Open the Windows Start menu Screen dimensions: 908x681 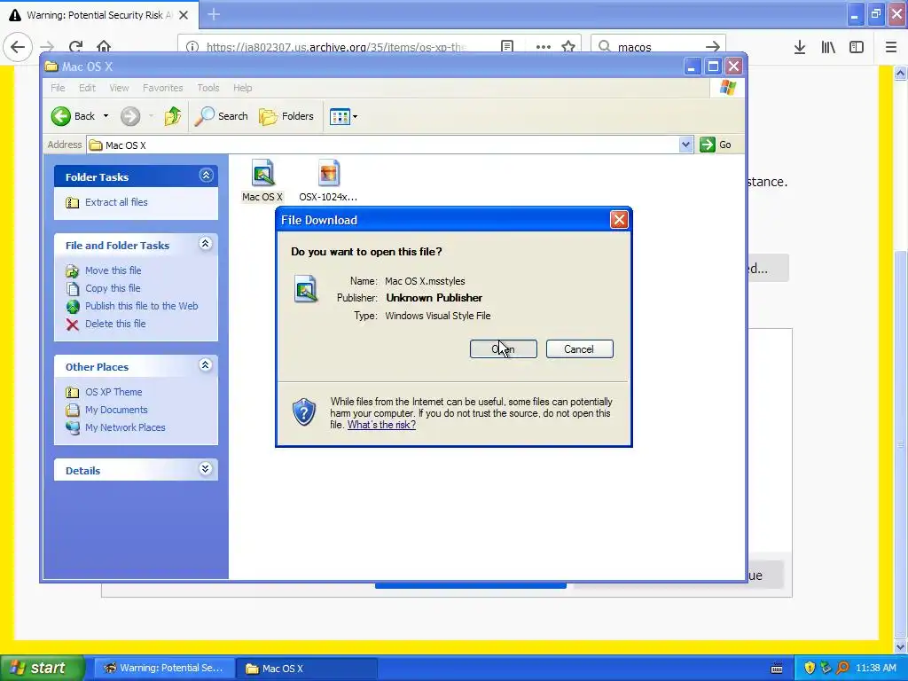coord(42,668)
